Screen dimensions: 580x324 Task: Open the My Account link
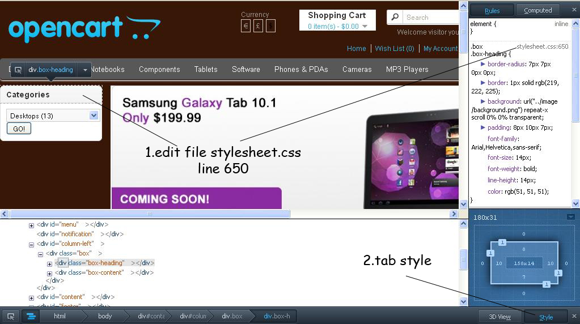[441, 48]
